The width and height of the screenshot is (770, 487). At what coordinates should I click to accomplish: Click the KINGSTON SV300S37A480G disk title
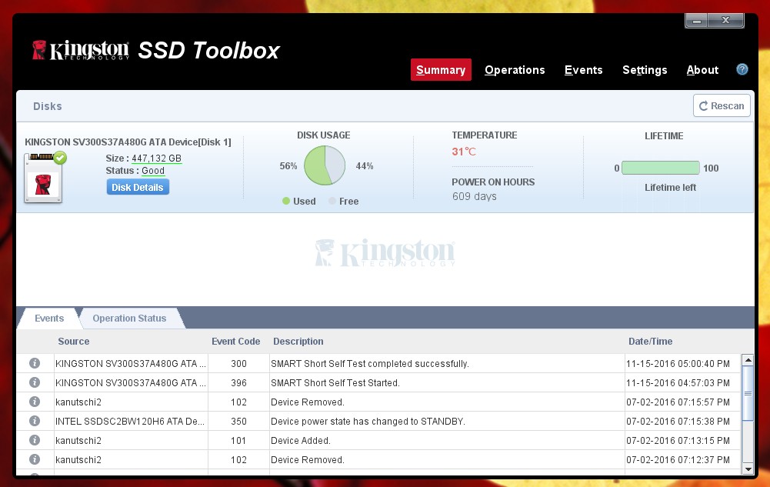point(128,142)
